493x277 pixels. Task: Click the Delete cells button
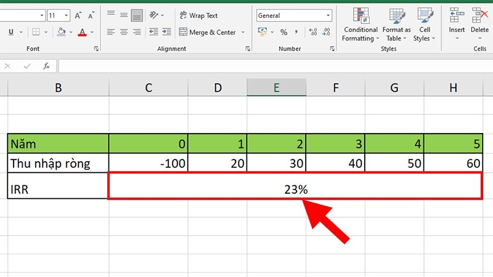[x=479, y=24]
